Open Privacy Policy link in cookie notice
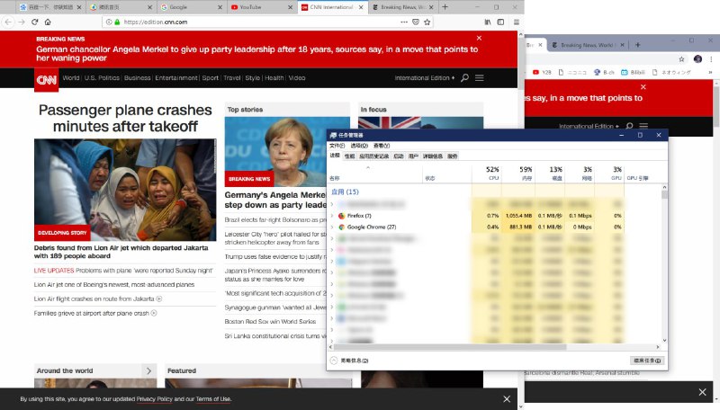 [x=154, y=399]
